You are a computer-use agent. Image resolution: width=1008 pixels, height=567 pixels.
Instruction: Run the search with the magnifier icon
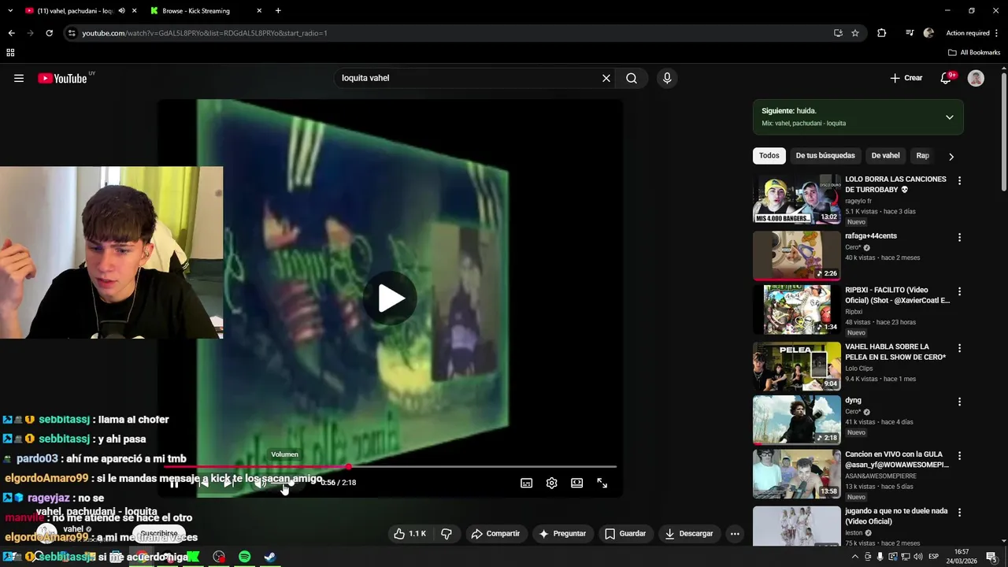pyautogui.click(x=632, y=78)
